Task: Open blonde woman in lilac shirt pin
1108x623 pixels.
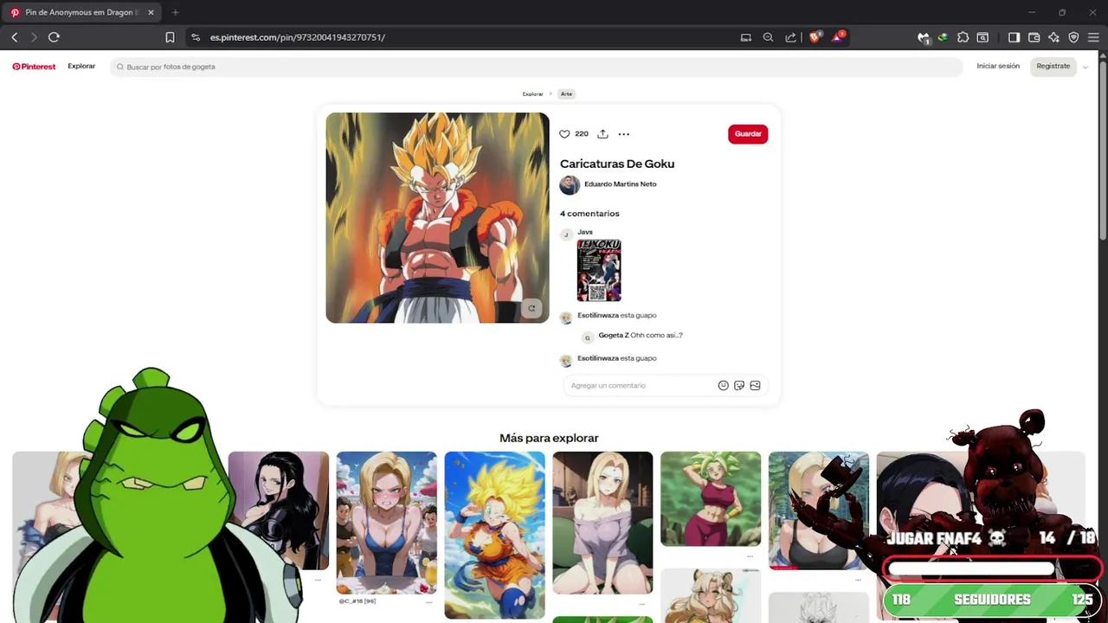Action: coord(602,523)
